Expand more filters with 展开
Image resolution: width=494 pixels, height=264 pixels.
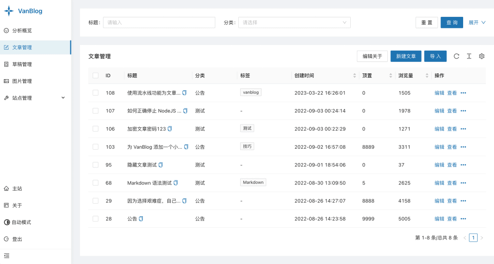477,22
